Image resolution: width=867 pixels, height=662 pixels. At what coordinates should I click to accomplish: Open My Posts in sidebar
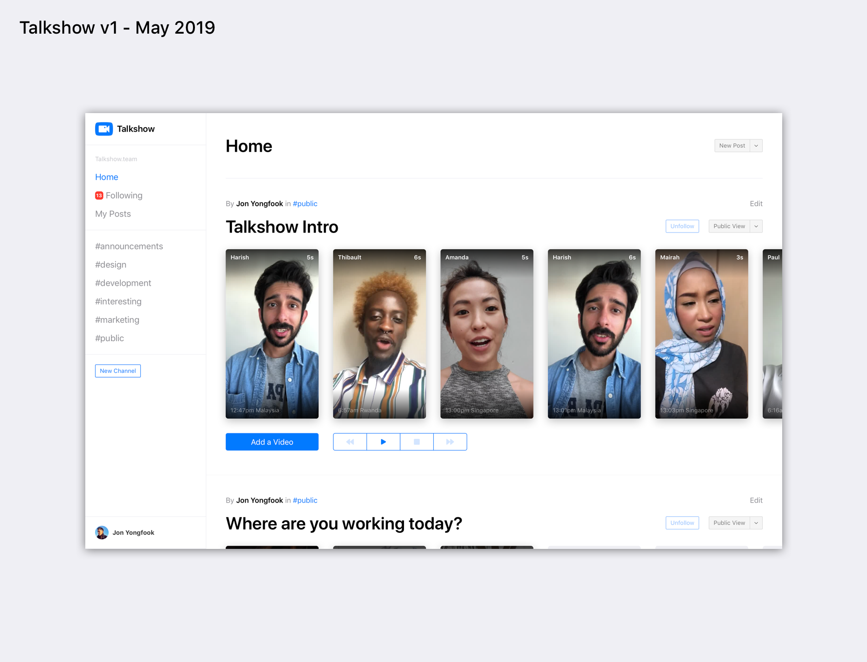point(113,214)
